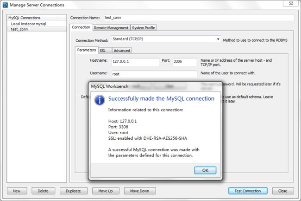Duplicate the selected connection
301x201 pixels.
pyautogui.click(x=74, y=191)
